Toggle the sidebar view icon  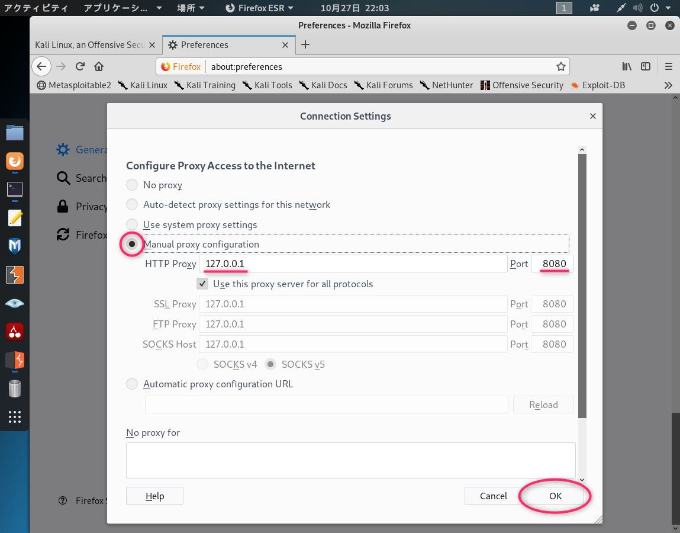(646, 66)
